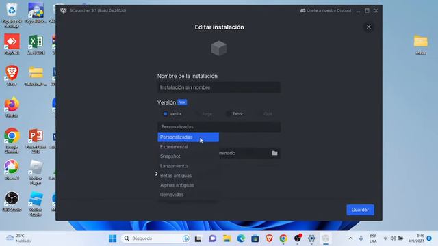
Task: Close the Editar instalación dialog with the X
Action: [x=368, y=27]
